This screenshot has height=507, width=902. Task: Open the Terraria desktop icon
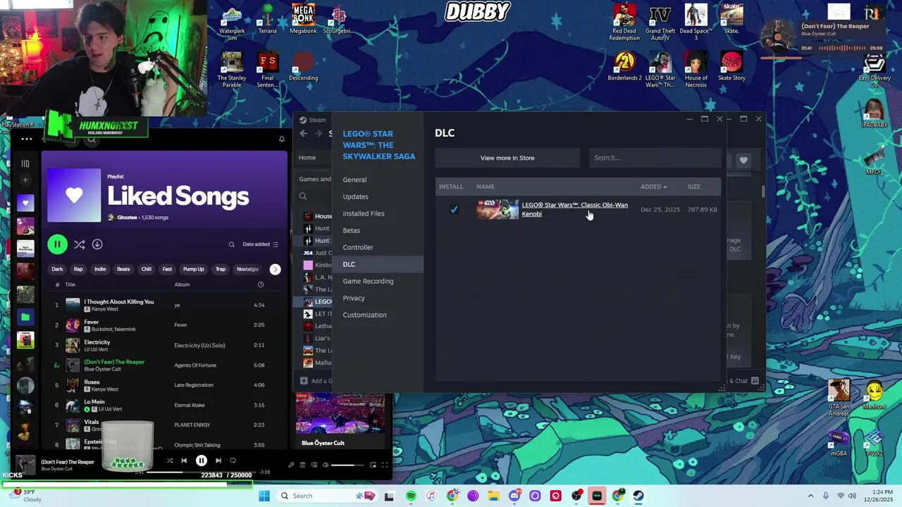[x=268, y=20]
